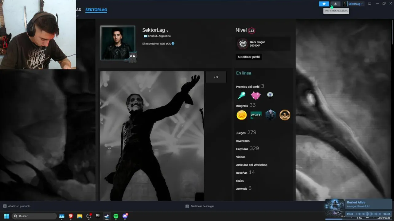
Task: Open the Black Dragon badge icon
Action: (243, 44)
